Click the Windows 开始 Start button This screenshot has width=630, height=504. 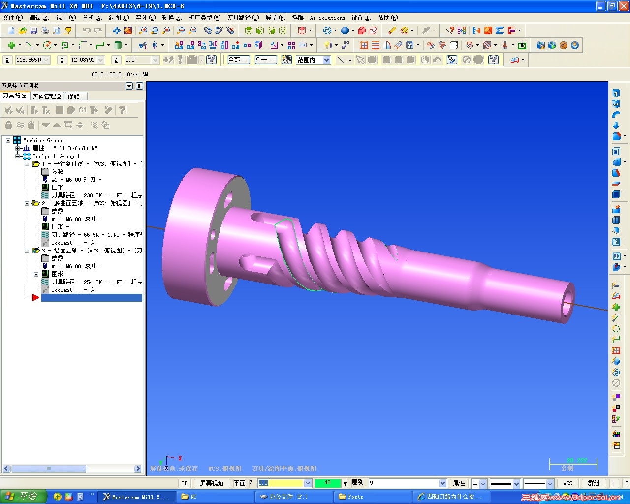click(23, 497)
